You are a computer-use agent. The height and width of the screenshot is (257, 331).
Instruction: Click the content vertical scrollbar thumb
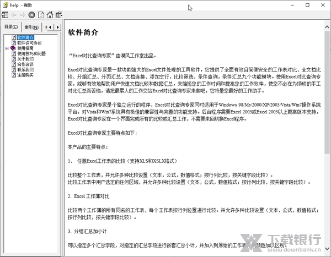pos(327,92)
